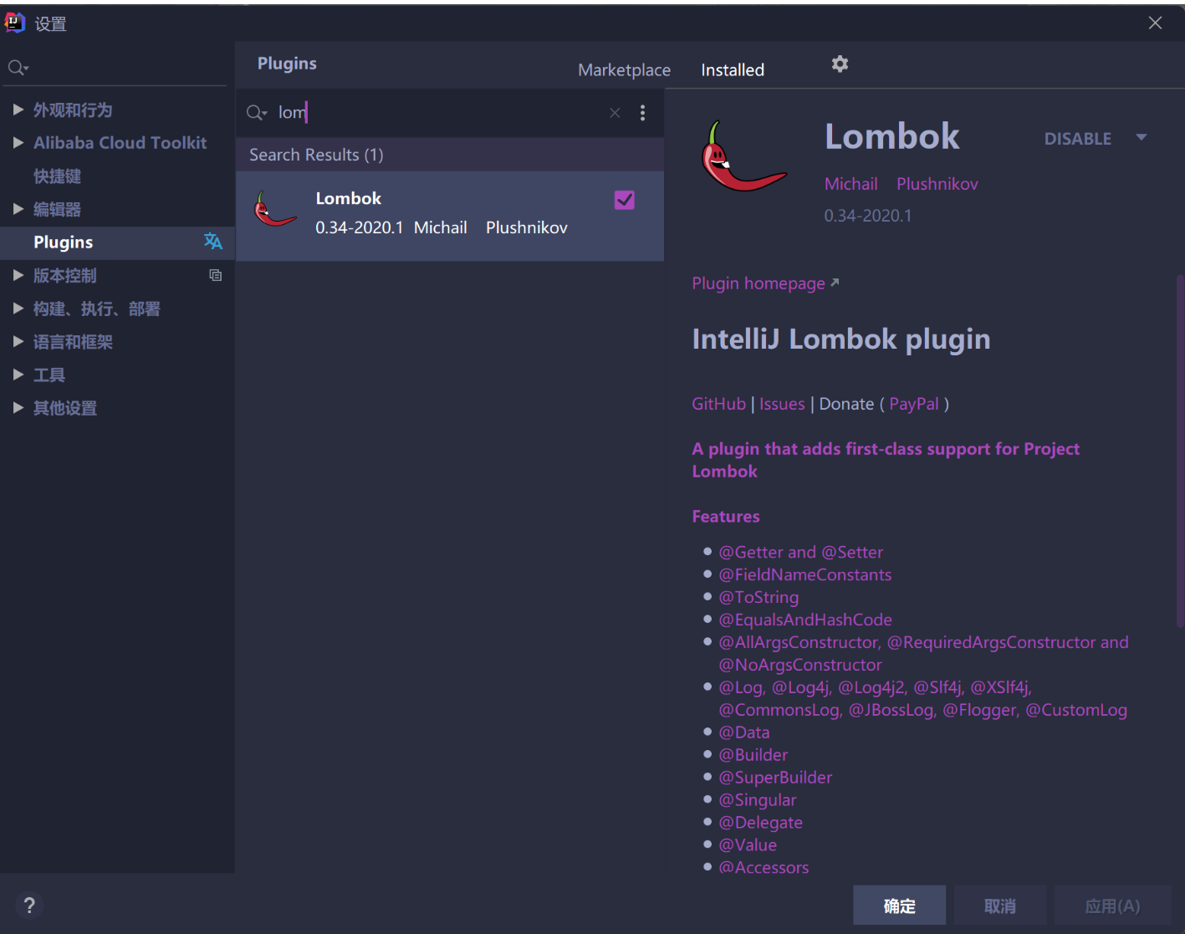1185x934 pixels.
Task: Click the @Data feature entry
Action: (744, 732)
